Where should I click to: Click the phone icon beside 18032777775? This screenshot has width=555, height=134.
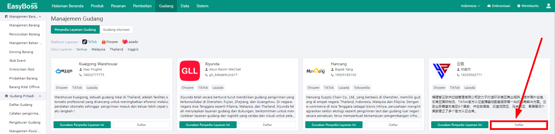81,75
